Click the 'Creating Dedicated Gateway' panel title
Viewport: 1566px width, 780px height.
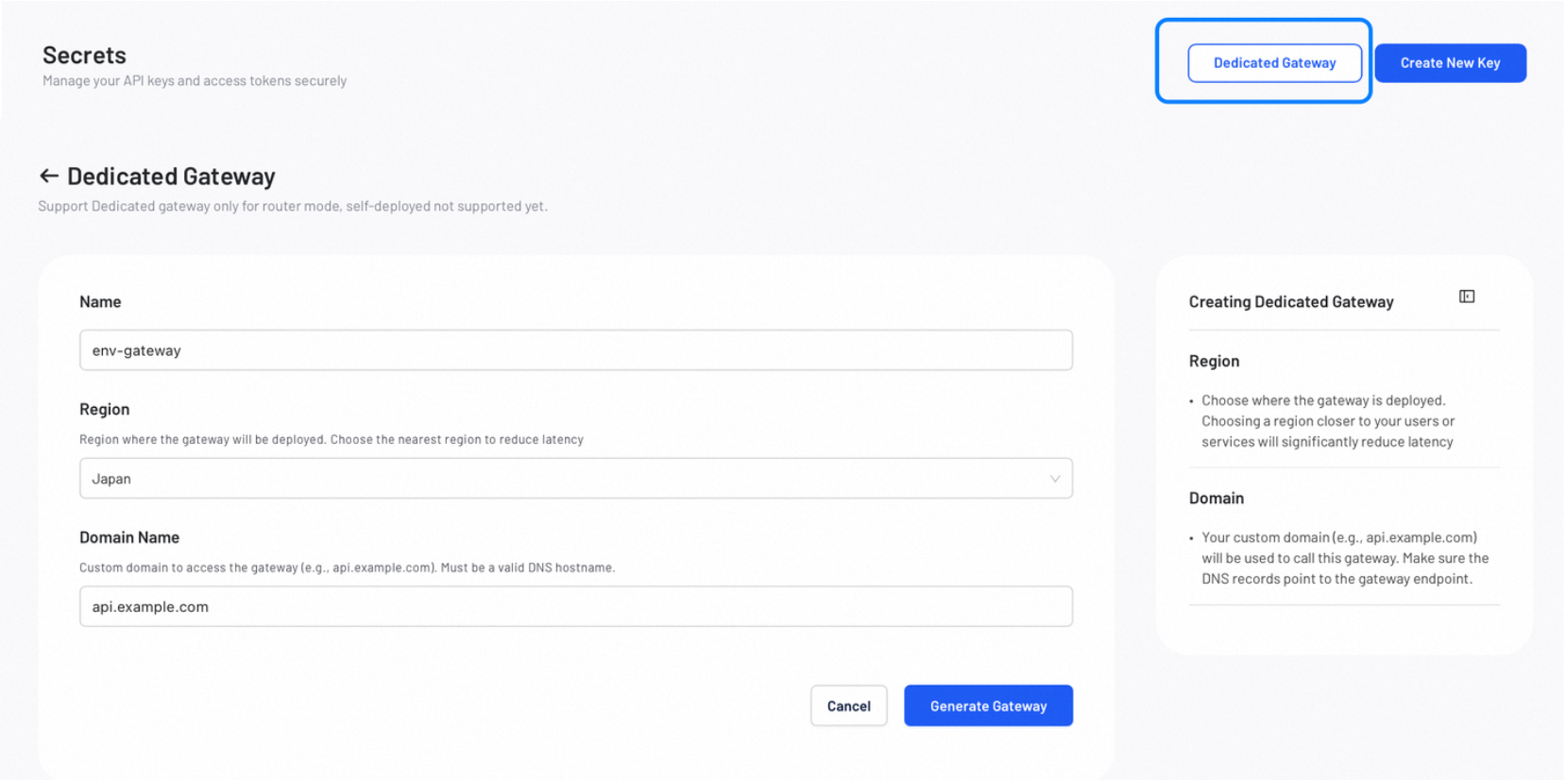[1291, 302]
